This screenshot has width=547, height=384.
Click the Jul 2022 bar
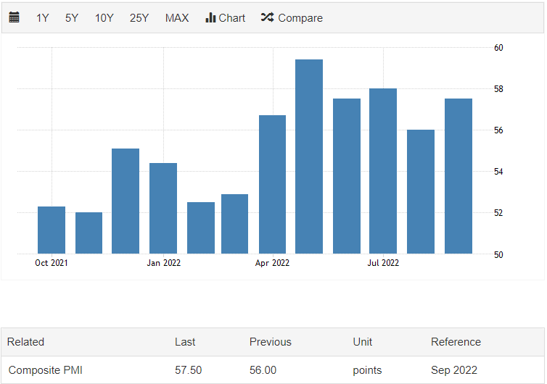(x=383, y=171)
